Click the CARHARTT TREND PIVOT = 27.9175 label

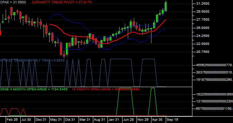[62, 2]
